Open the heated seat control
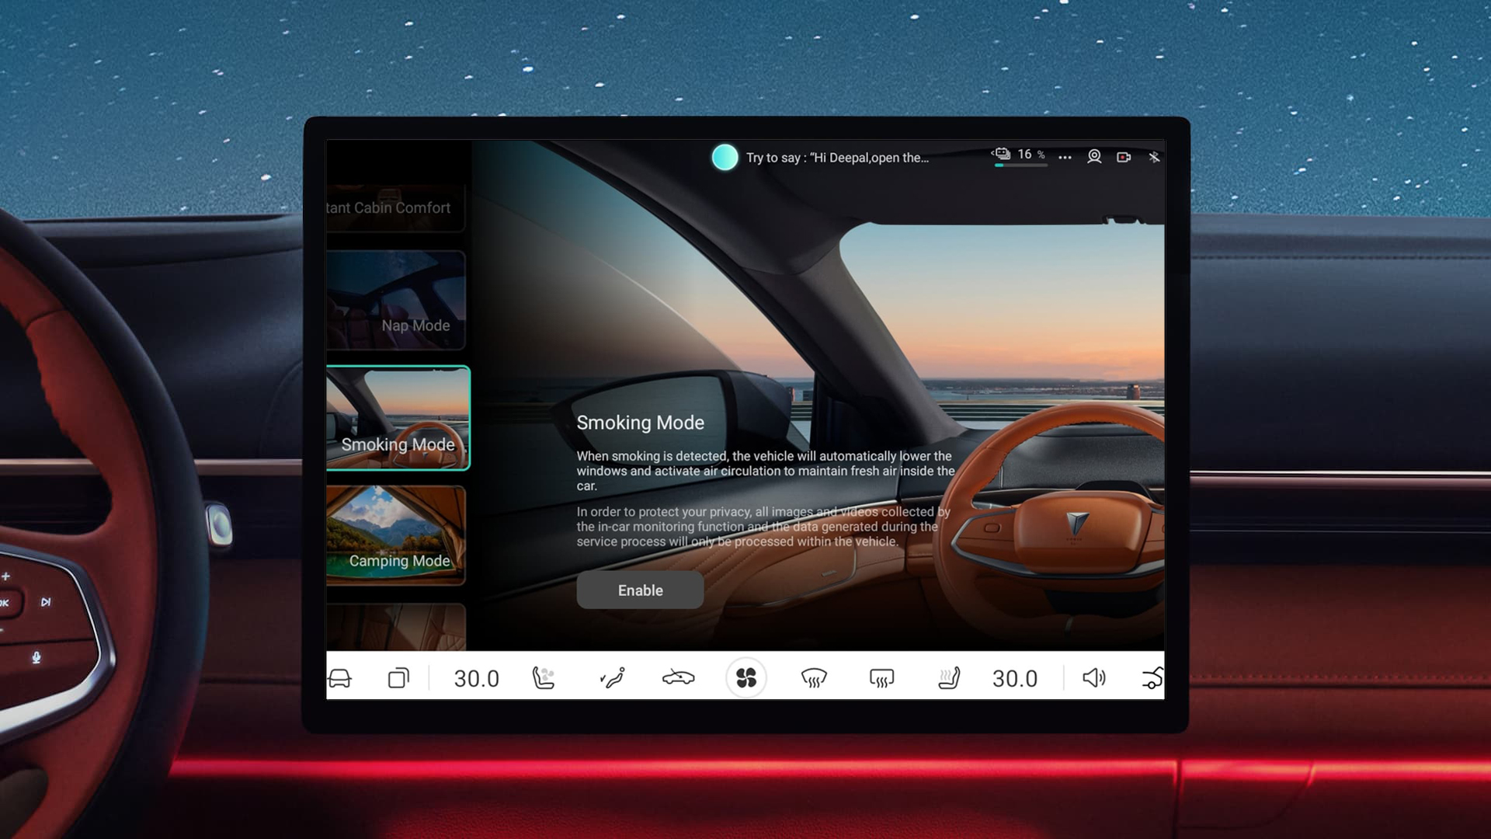The image size is (1491, 839). click(949, 678)
